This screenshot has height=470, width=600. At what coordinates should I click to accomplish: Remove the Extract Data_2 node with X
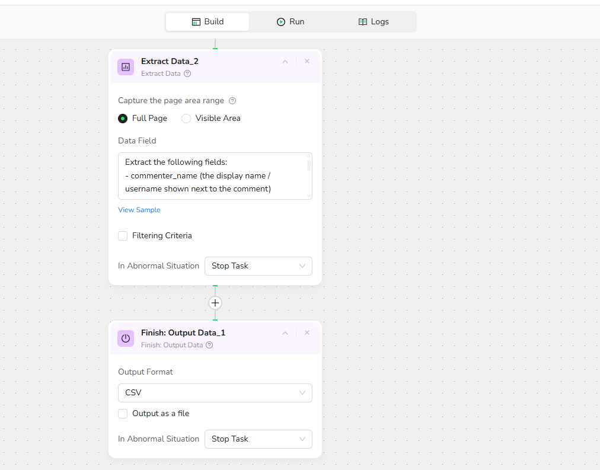[x=307, y=61]
